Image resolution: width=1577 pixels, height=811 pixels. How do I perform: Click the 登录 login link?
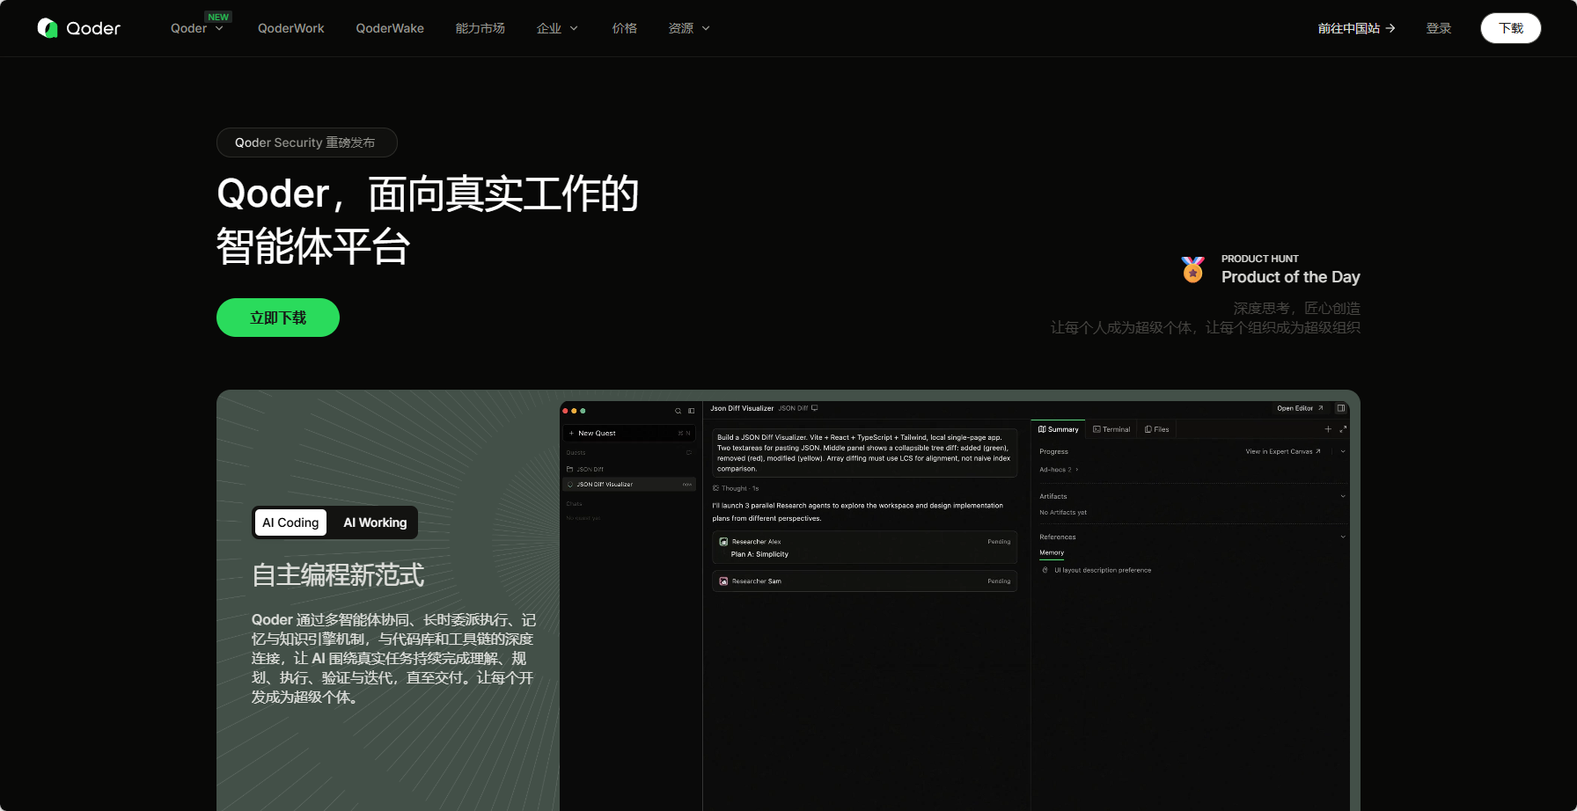(1439, 28)
